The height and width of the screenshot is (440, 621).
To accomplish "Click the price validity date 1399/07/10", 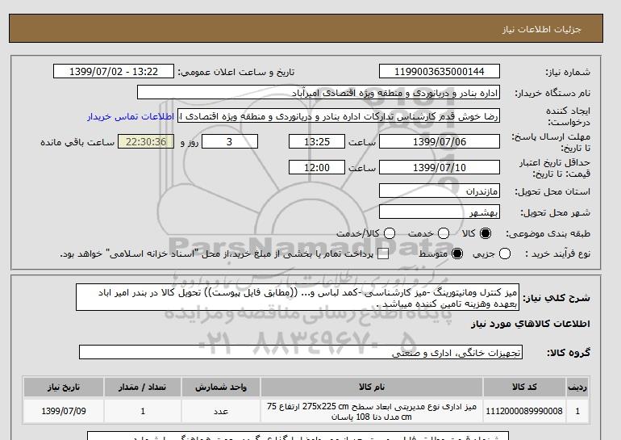I will coord(440,167).
